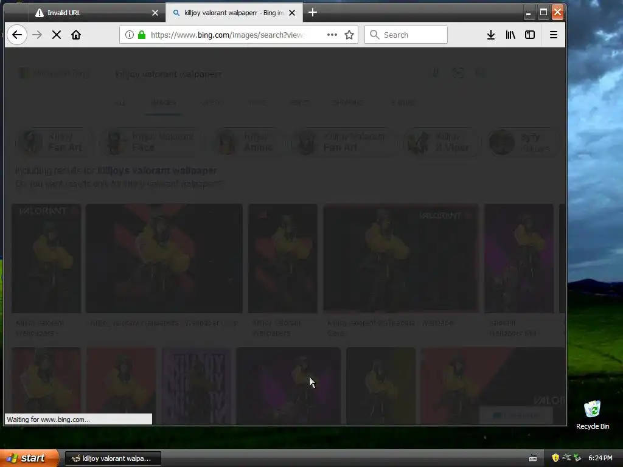Select the killjoy valorant walpaperr Bing tab

point(234,13)
